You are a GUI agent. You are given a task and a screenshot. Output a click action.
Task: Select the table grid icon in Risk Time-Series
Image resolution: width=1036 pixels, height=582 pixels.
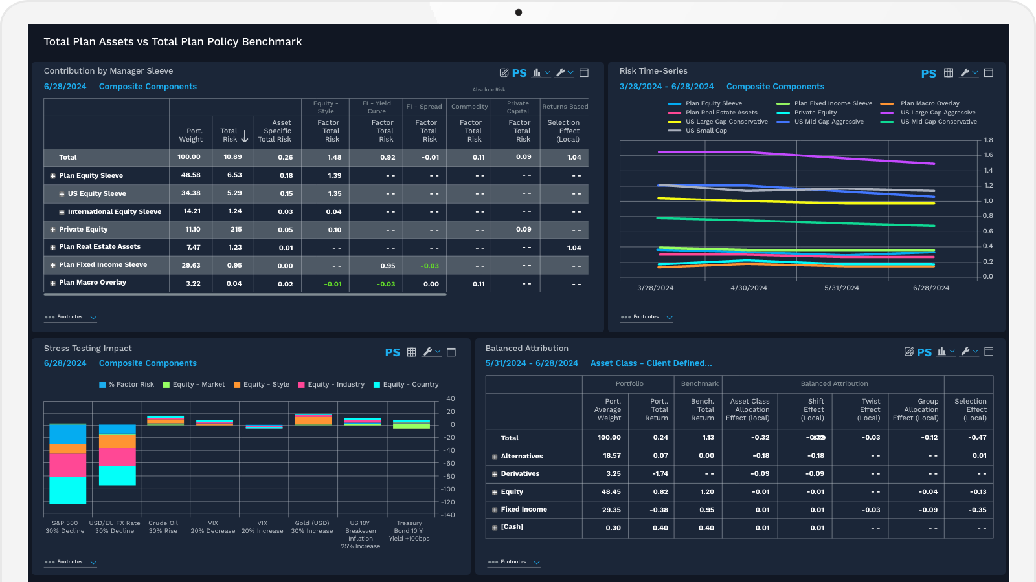949,72
